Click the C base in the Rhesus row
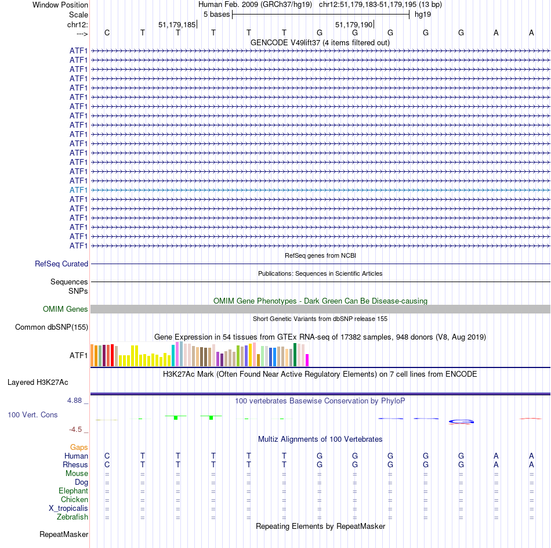This screenshot has width=551, height=548. (107, 464)
